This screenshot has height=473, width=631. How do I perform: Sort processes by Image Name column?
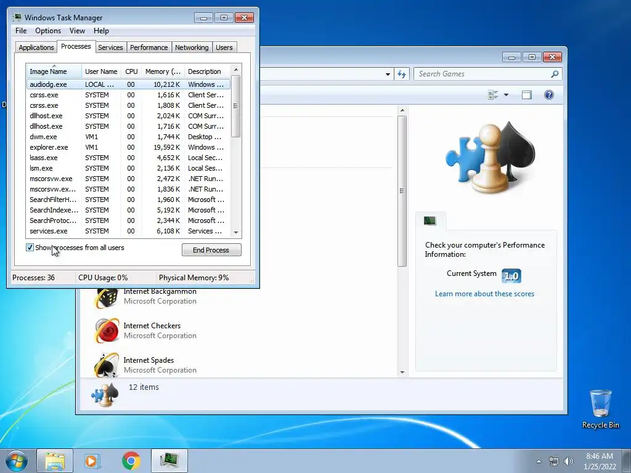[54, 71]
